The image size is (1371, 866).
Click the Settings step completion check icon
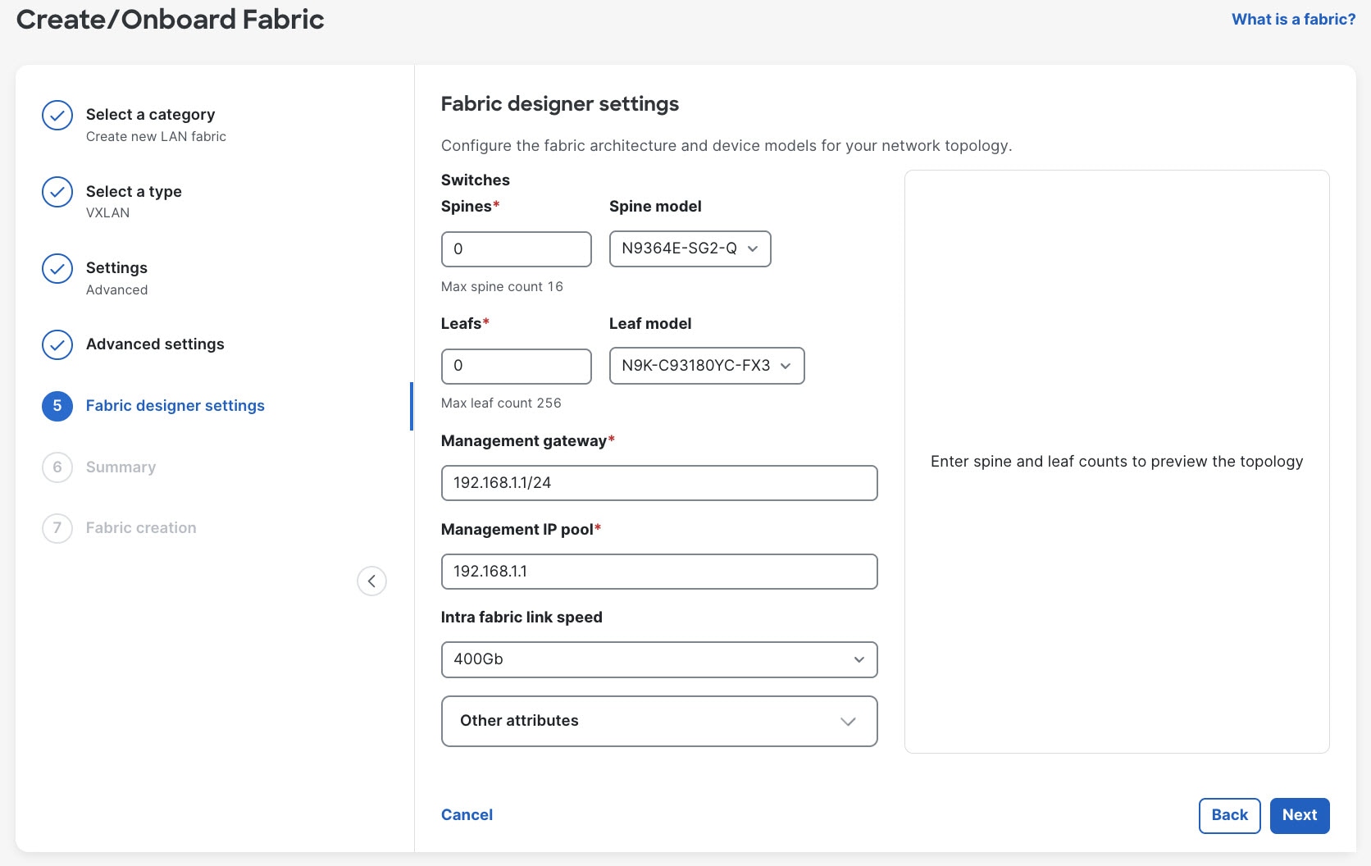point(57,268)
